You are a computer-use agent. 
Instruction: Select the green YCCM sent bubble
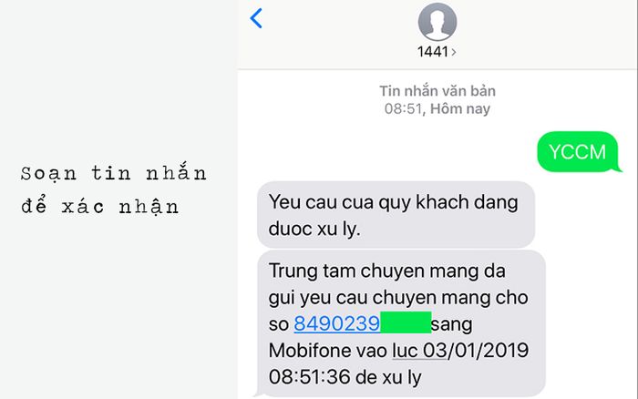point(578,152)
